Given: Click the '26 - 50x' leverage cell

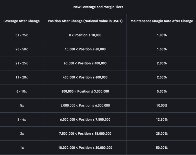Looking at the screenshot, I should [22, 49].
